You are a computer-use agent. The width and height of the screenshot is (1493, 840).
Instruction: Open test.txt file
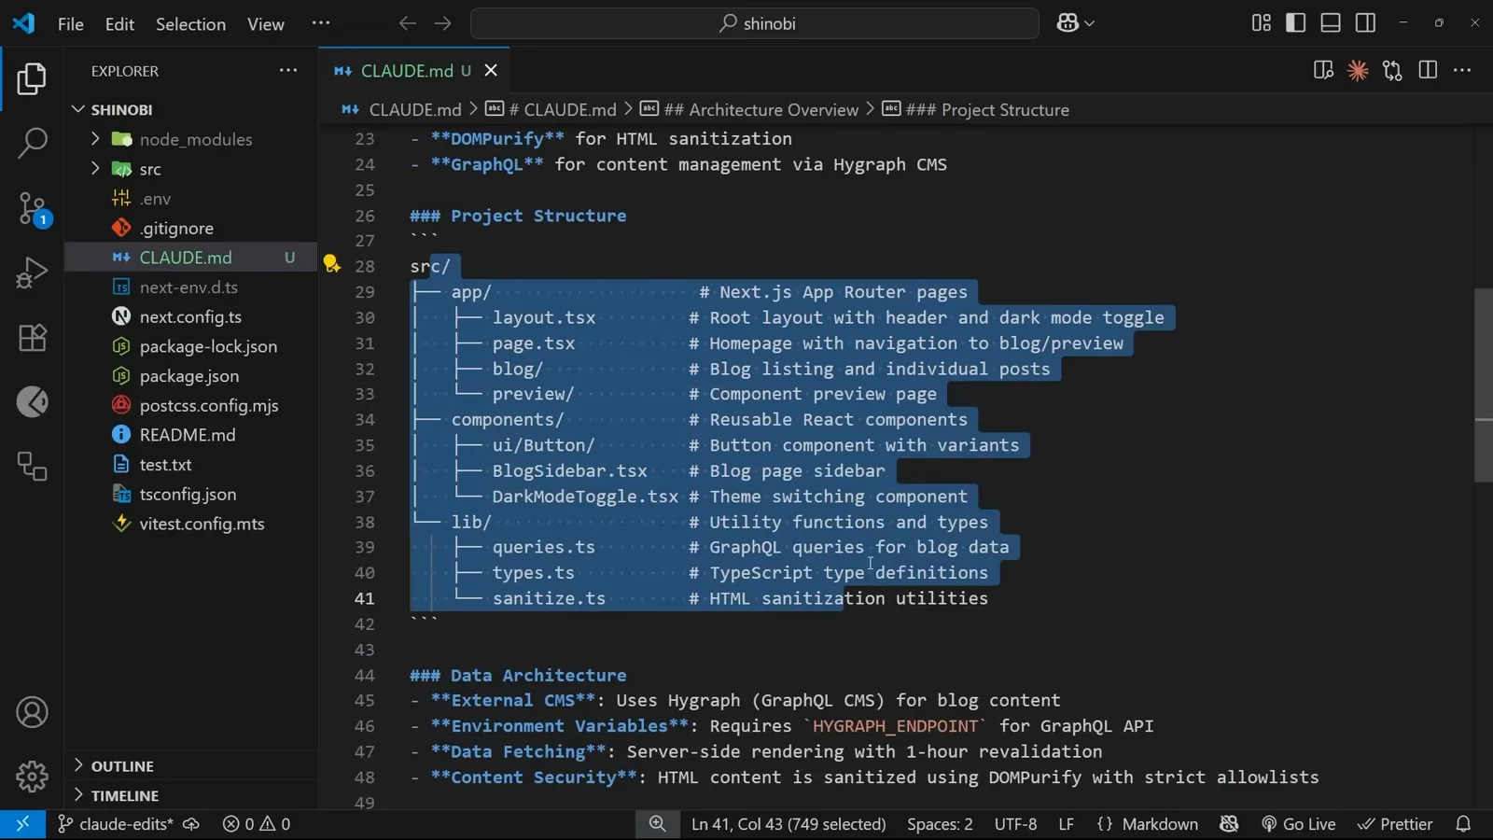190,465
